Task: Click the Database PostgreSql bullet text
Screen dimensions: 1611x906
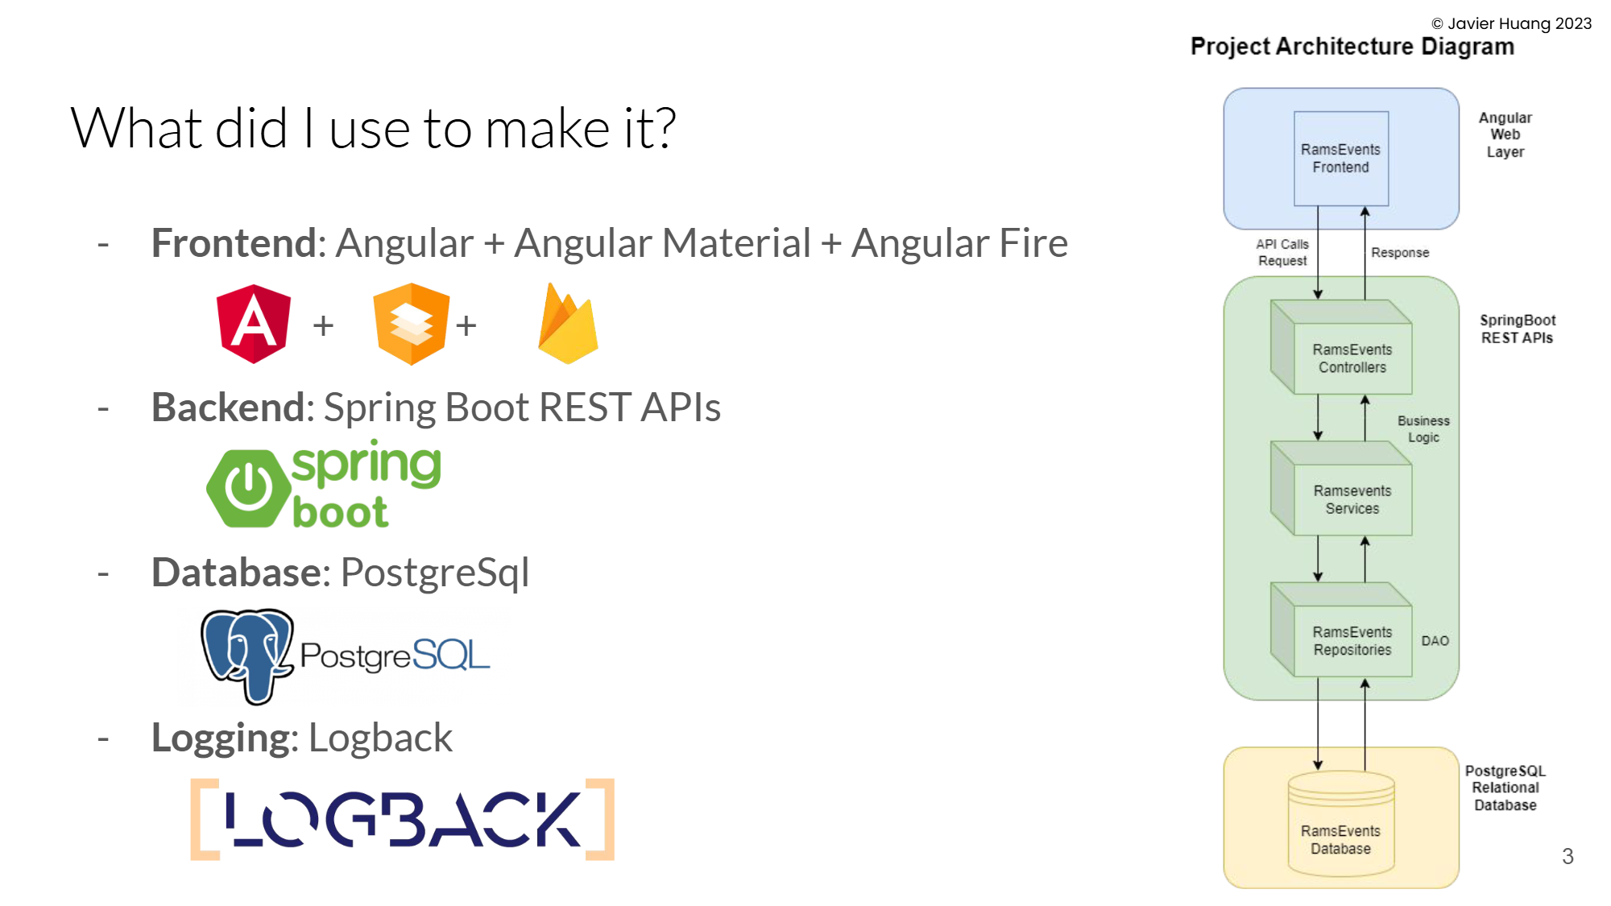Action: tap(340, 573)
